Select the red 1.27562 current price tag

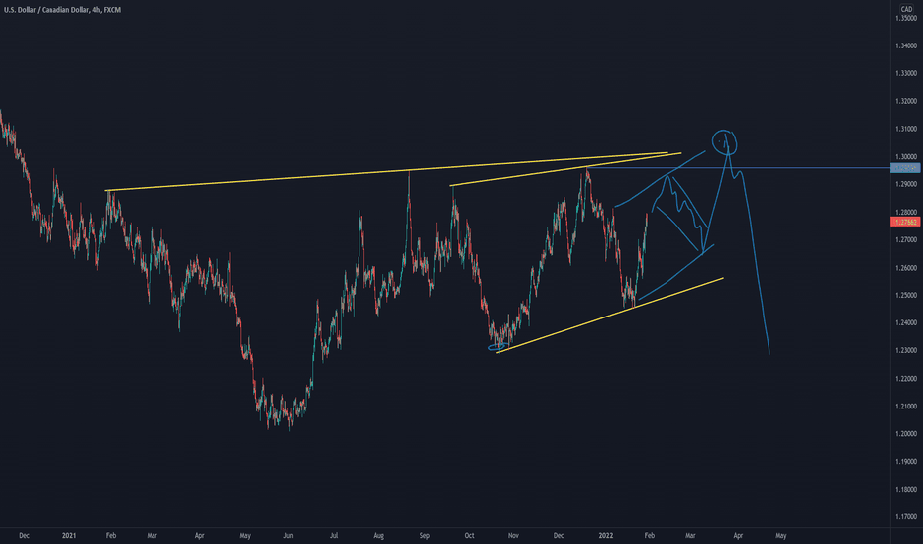[x=905, y=222]
